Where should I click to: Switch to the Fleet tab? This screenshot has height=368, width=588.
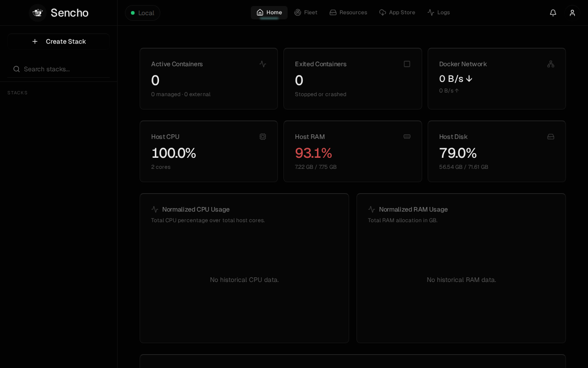coord(306,12)
